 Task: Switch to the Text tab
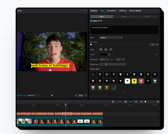102,11
